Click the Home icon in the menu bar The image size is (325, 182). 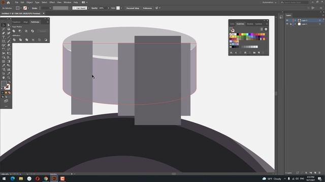8,3
